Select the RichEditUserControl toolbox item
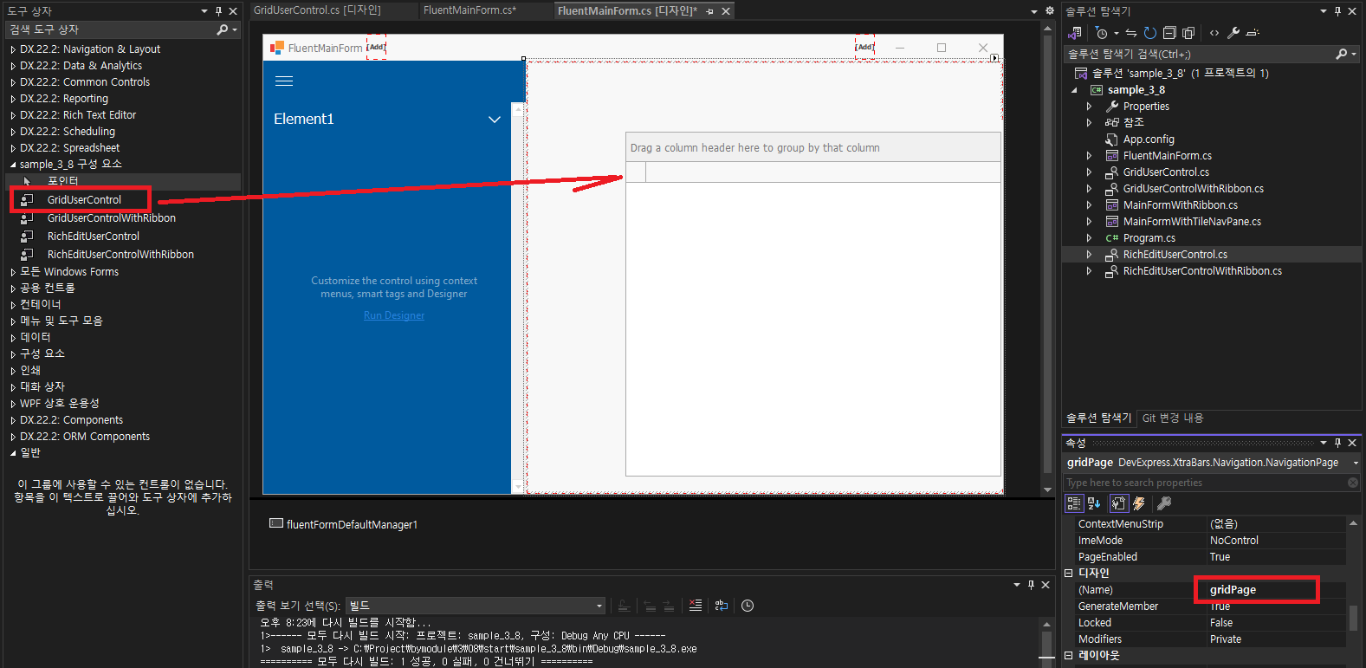 coord(94,236)
